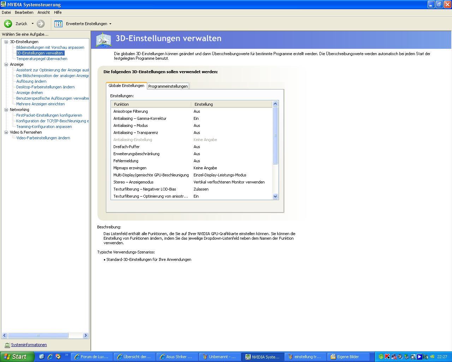Viewport: 452px width, 362px height.
Task: Select the Mipmaps erzwingen row
Action: [x=192, y=168]
